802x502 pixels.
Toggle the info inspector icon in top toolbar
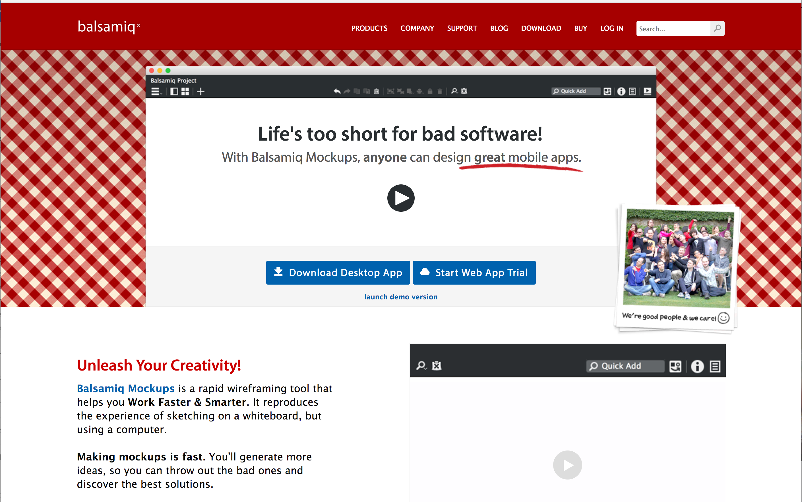[621, 91]
